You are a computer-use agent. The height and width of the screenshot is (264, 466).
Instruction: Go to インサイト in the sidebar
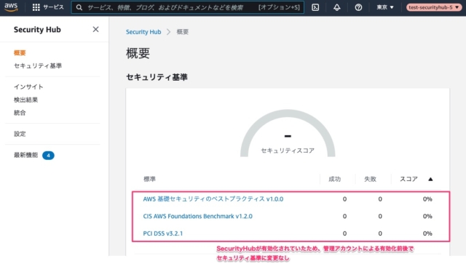point(28,87)
